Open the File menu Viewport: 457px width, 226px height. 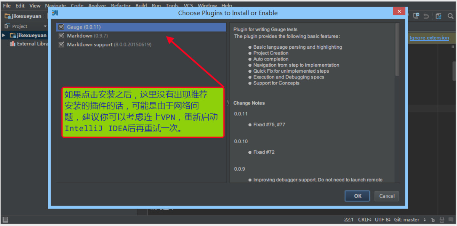[7, 6]
